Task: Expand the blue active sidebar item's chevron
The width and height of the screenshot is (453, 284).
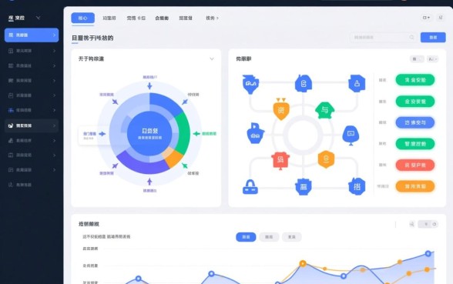Action: tap(54, 35)
